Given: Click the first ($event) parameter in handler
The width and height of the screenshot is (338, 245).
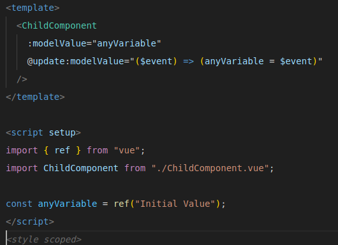Looking at the screenshot, I should pos(156,62).
